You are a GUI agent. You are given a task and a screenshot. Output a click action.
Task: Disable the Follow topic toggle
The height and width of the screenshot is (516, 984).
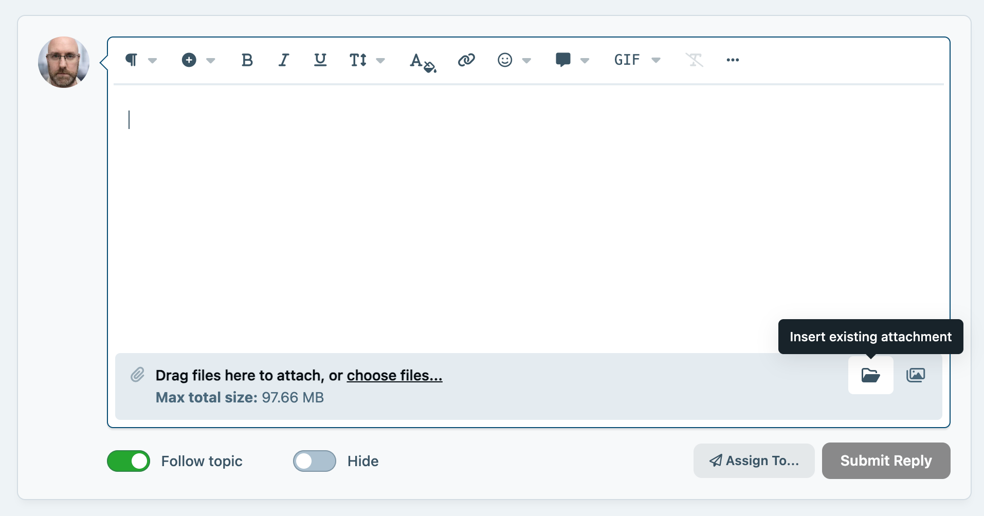pyautogui.click(x=129, y=461)
